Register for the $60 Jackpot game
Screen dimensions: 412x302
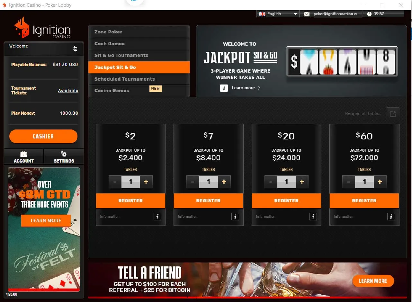click(364, 200)
